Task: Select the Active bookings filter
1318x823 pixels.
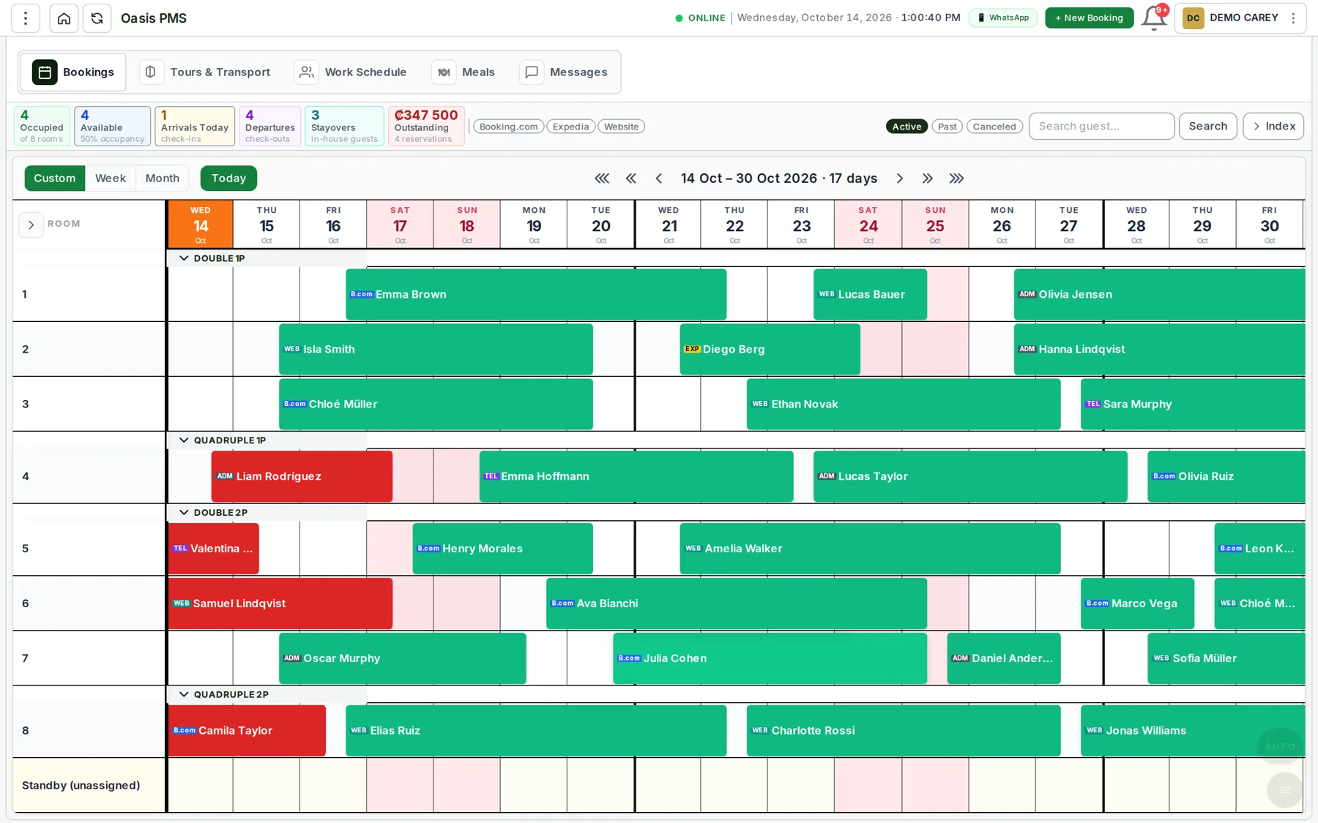Action: pos(906,127)
